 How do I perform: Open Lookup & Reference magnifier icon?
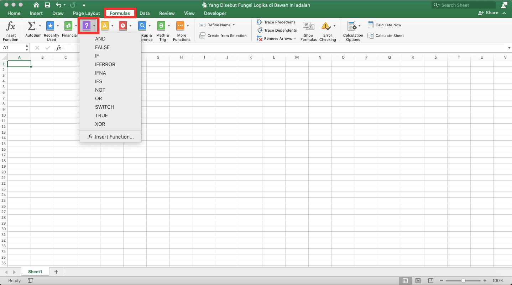(142, 26)
